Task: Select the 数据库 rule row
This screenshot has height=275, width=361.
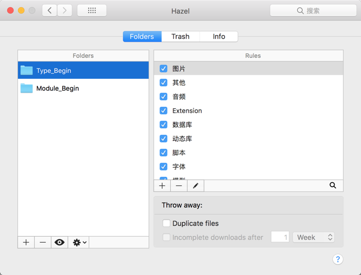Action: [249, 125]
